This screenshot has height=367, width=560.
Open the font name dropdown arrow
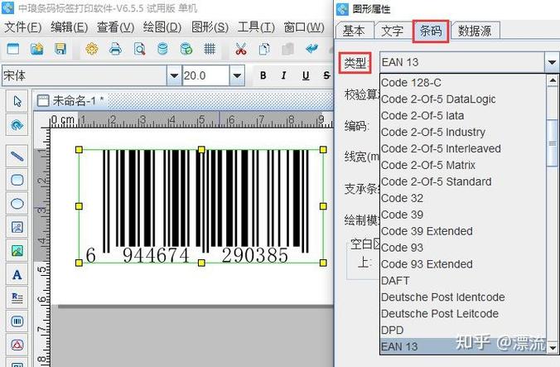[174, 75]
